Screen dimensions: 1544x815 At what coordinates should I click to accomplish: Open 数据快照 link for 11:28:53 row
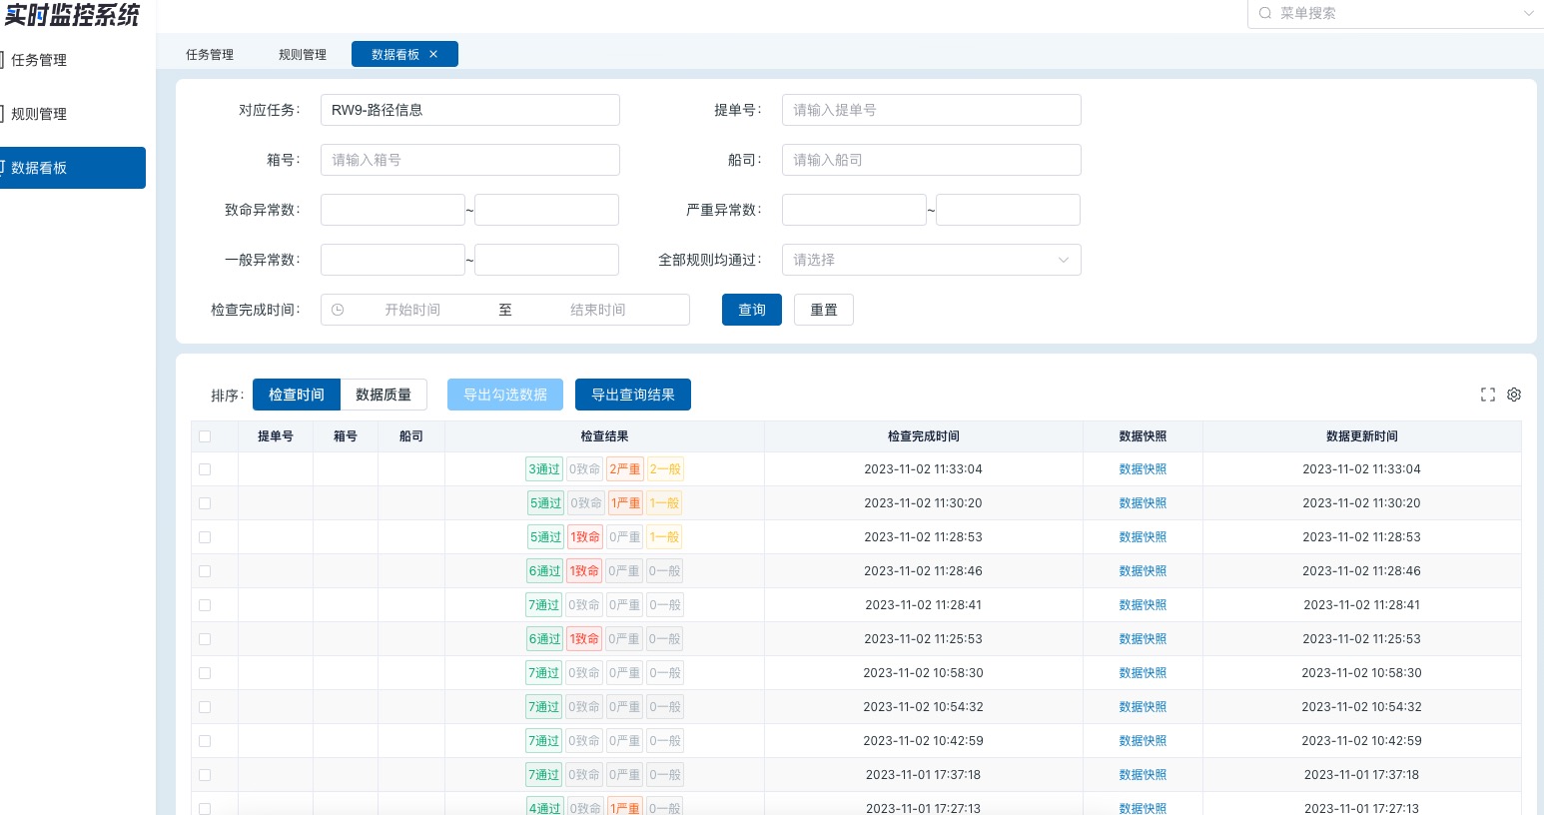(x=1143, y=537)
